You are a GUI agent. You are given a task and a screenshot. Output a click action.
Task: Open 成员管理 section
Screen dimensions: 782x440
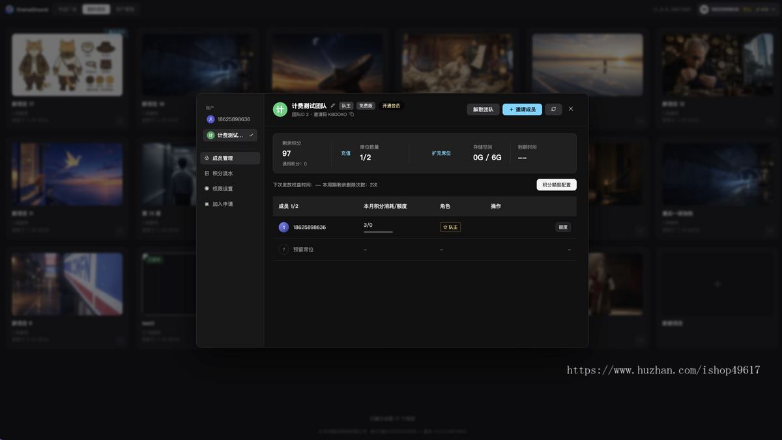pos(230,158)
